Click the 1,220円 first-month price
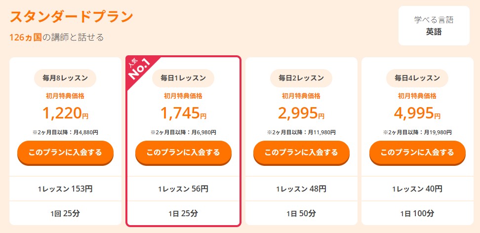This screenshot has width=480, height=233. pos(65,113)
